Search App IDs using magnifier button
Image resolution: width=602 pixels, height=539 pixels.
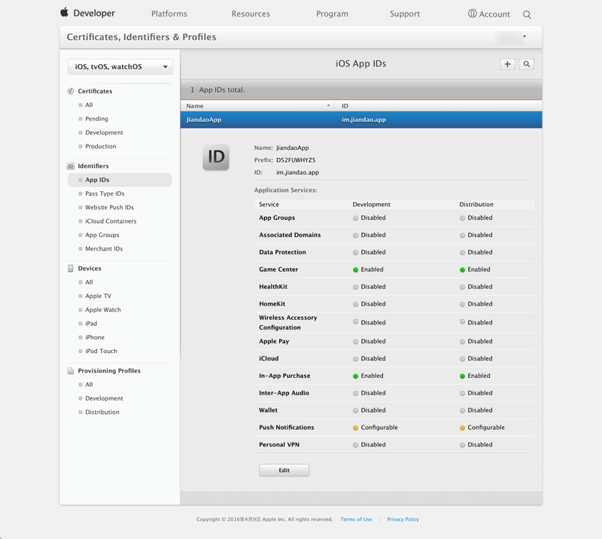[x=526, y=64]
